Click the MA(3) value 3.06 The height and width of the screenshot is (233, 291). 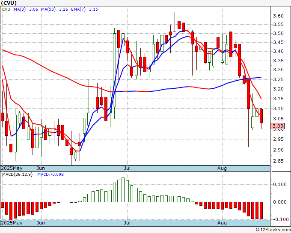point(33,9)
